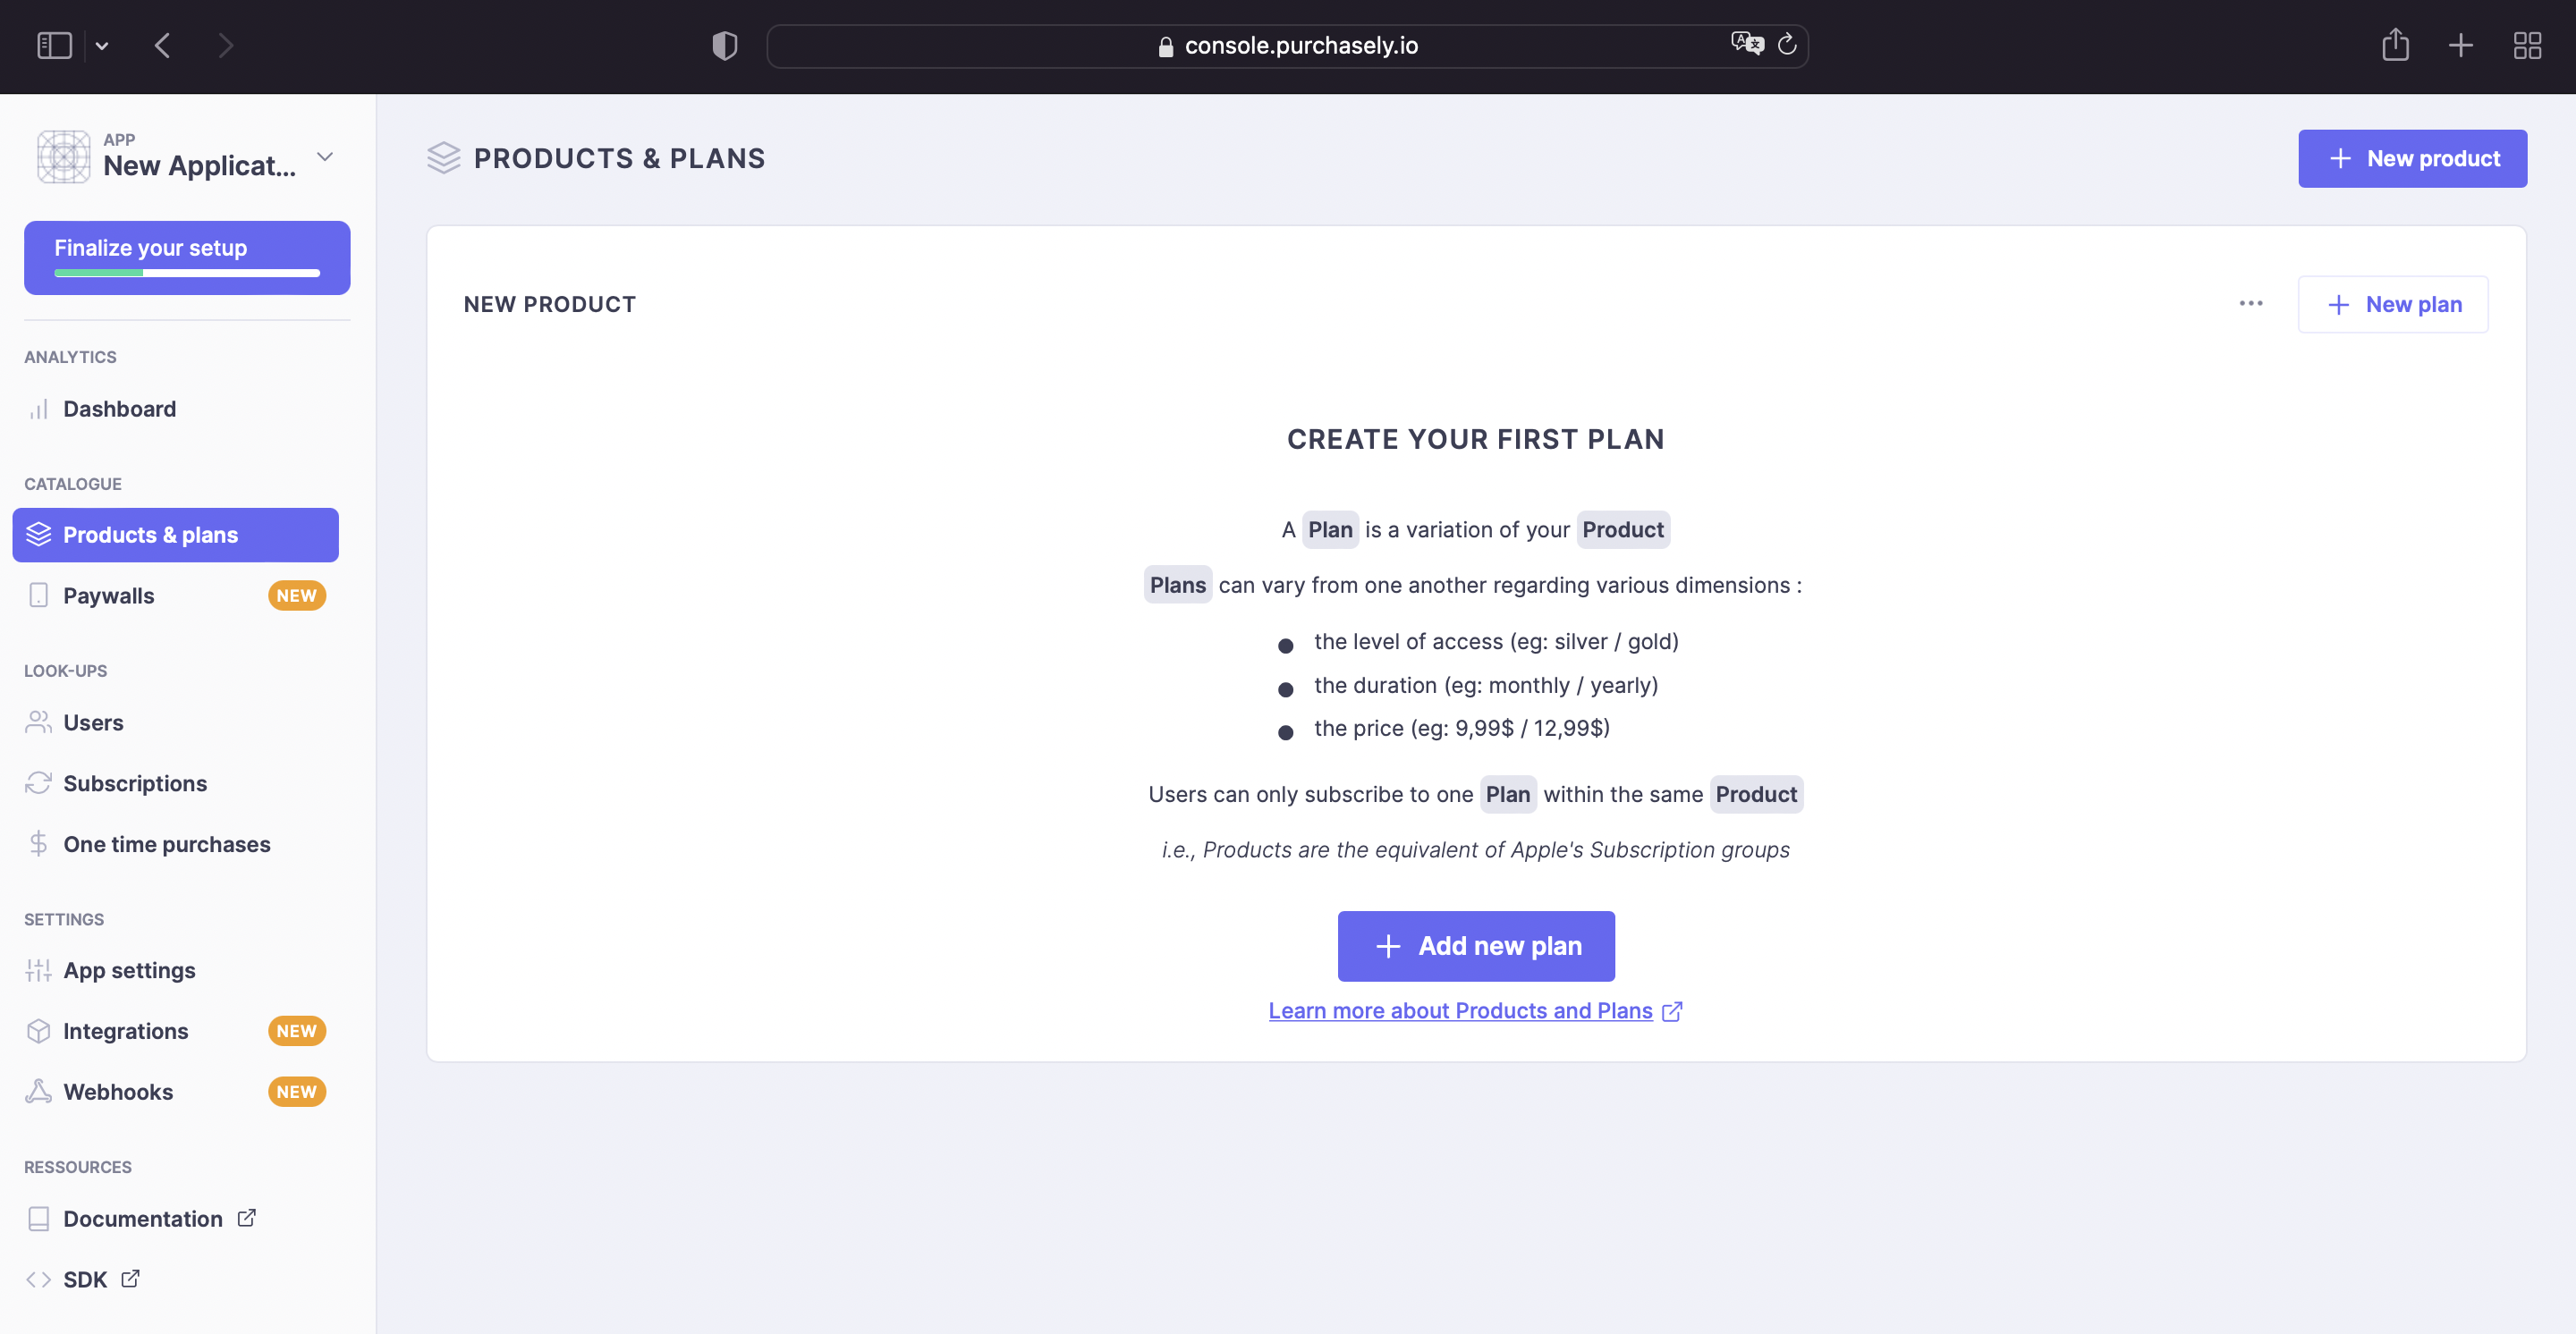Open the three-dots menu for New Product
The height and width of the screenshot is (1334, 2576).
tap(2250, 304)
